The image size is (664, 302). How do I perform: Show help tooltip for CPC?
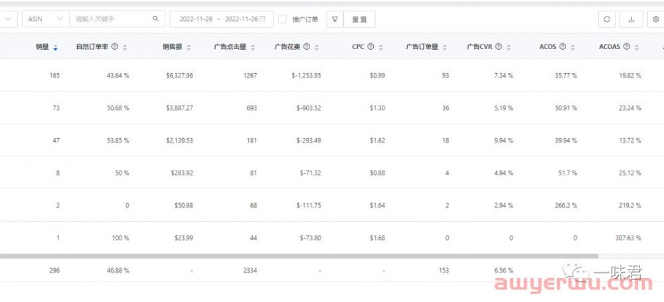pyautogui.click(x=371, y=47)
